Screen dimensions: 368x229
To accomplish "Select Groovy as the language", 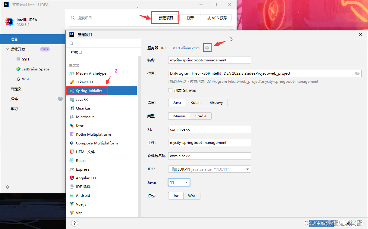I will (216, 102).
